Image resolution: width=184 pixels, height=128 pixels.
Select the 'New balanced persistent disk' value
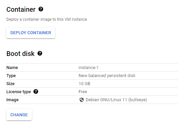[107, 76]
